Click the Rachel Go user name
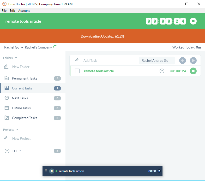The width and height of the screenshot is (205, 181). 12,47
